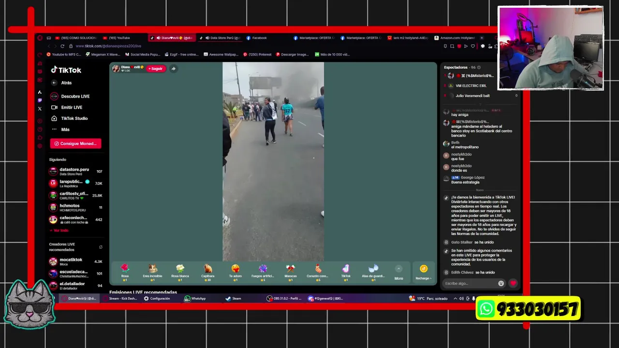Open Steam from the taskbar
619x348 pixels.
234,299
